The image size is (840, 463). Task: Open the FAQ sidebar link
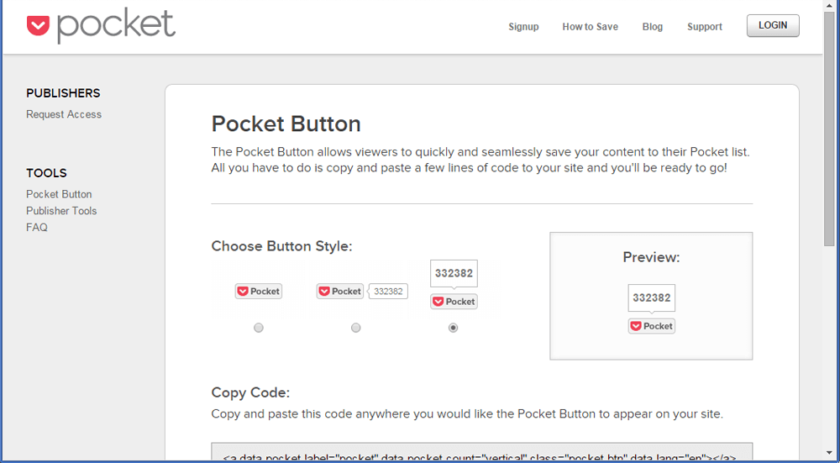(37, 228)
